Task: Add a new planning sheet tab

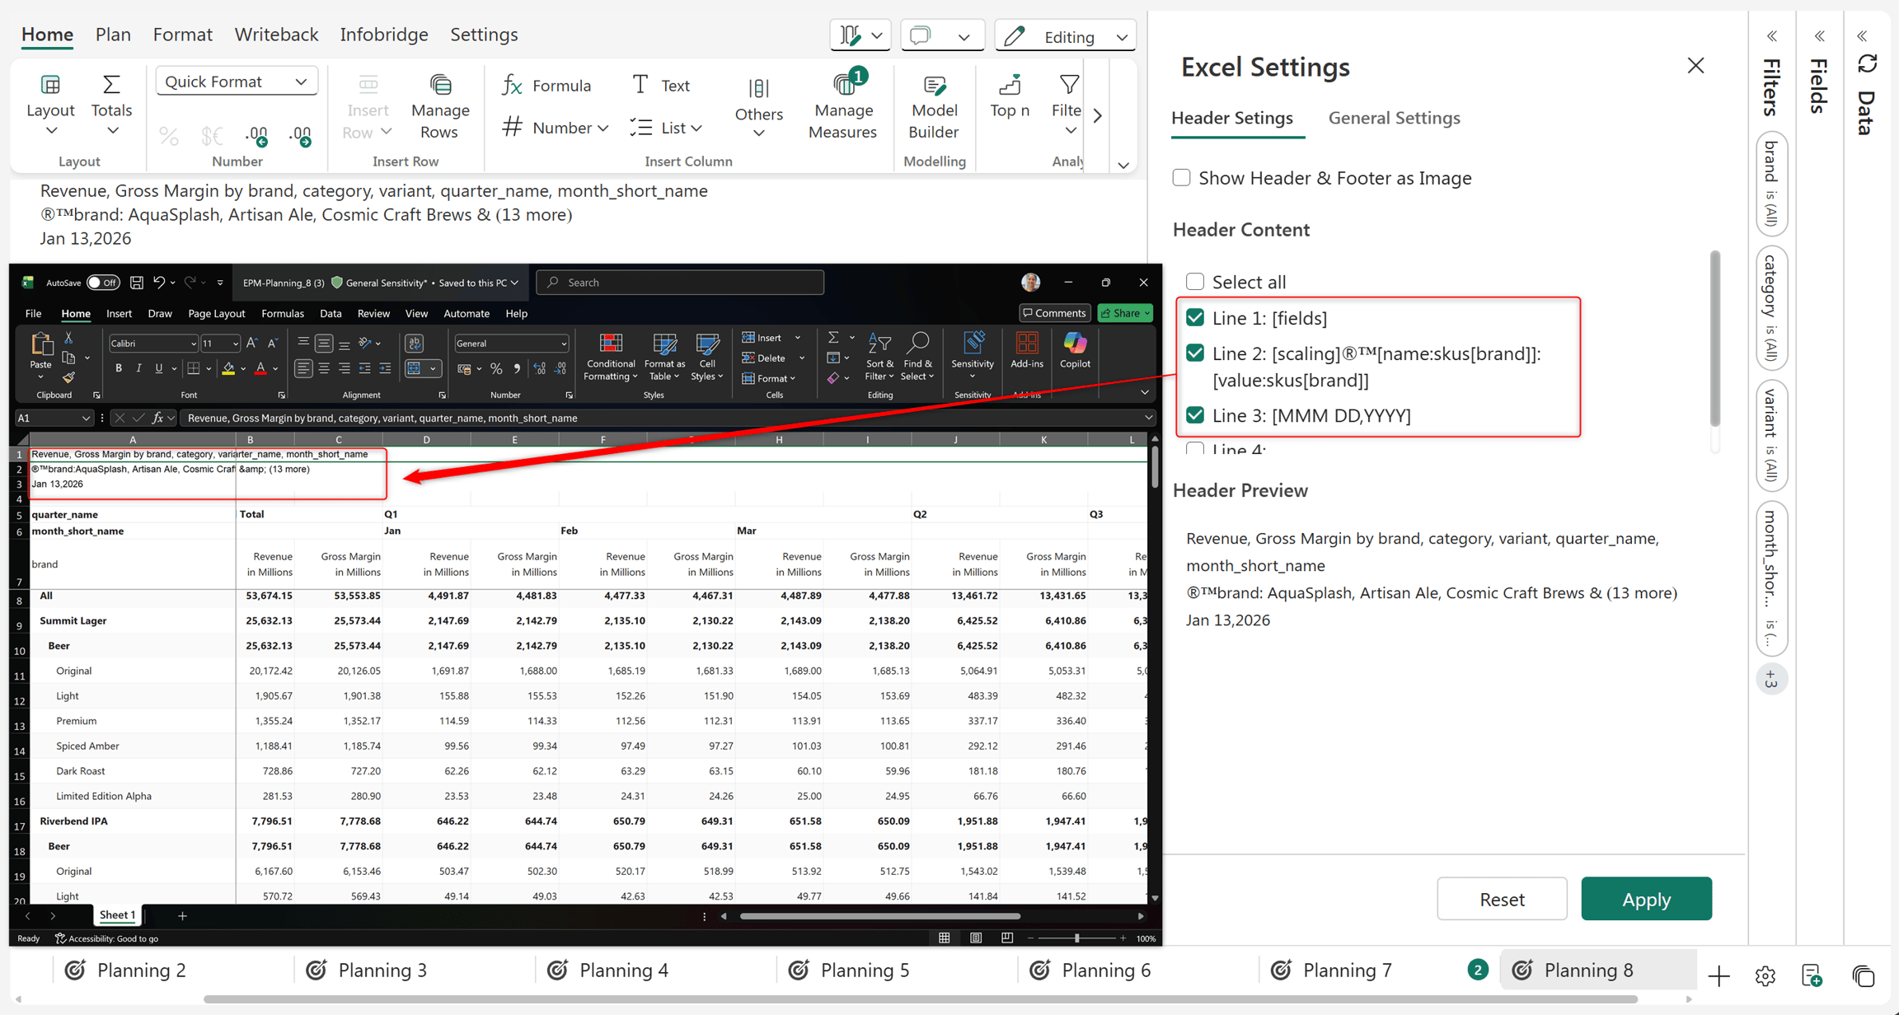Action: click(x=1718, y=975)
